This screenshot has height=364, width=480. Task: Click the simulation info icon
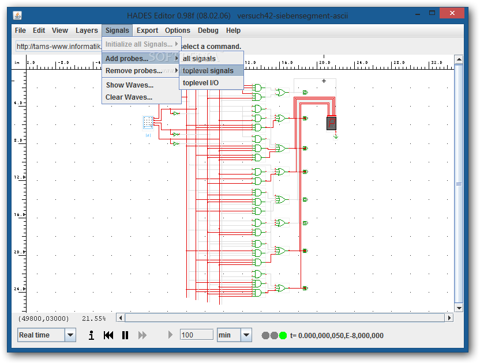click(x=91, y=335)
